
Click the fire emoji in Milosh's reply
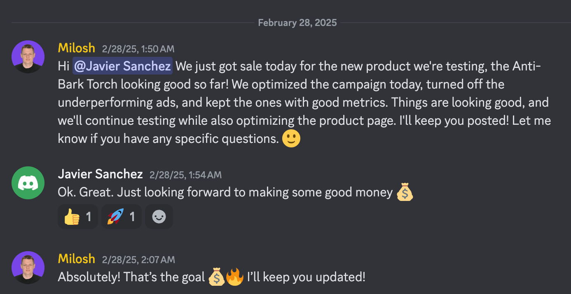pyautogui.click(x=235, y=277)
